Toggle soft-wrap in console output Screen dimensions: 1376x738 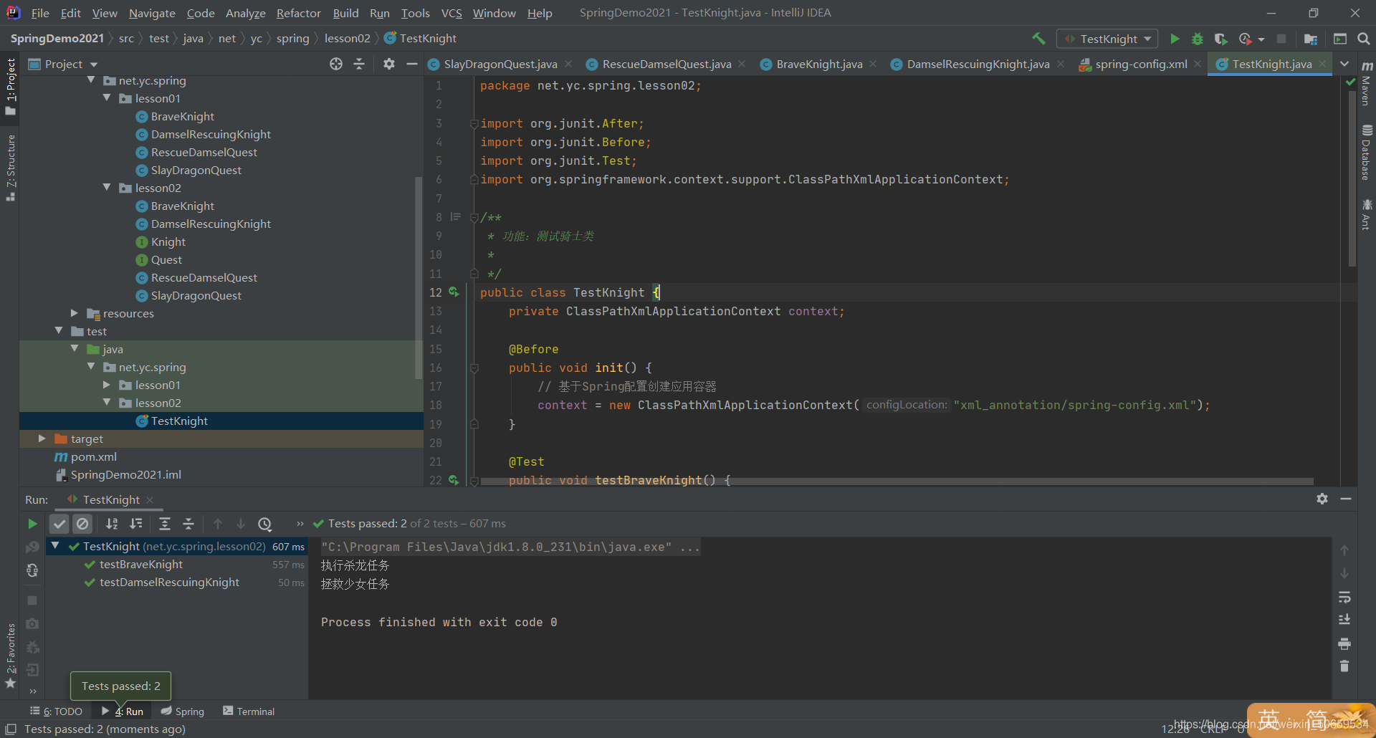tap(1344, 598)
